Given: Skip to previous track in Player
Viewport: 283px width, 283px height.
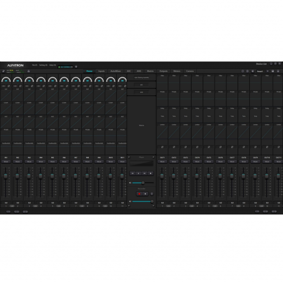Looking at the screenshot, I should click(133, 173).
